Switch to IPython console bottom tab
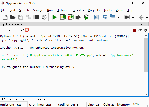The height and width of the screenshot is (107, 149). coord(13,99)
